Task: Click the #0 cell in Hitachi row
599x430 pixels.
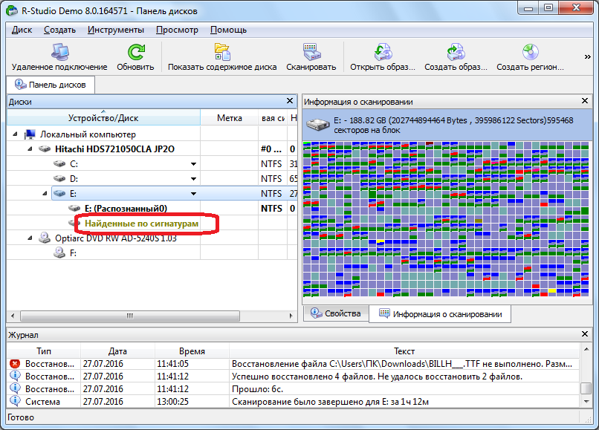Action: [x=271, y=149]
